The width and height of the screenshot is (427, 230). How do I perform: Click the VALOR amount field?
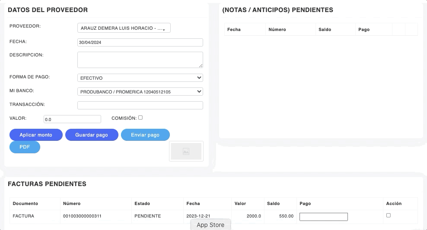click(x=72, y=119)
